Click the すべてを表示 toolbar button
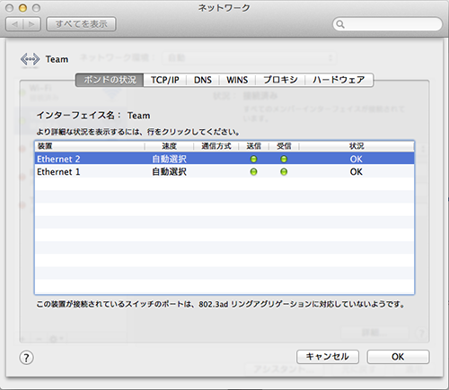This screenshot has width=449, height=390. point(81,24)
